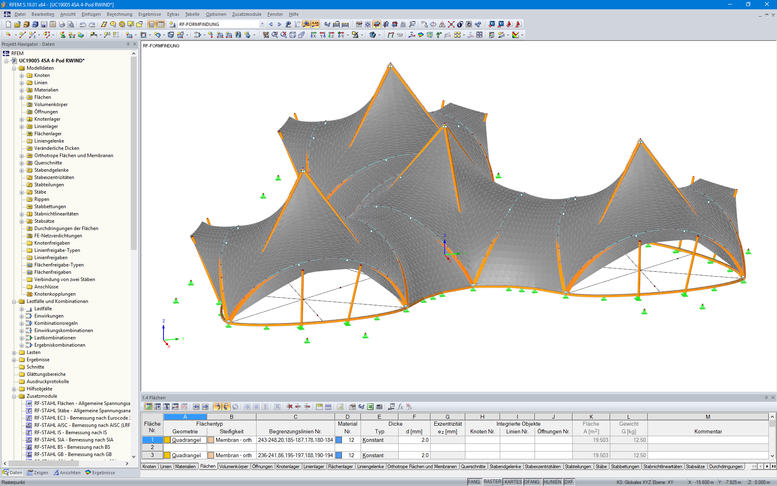777x486 pixels.
Task: Open the RF-FORMFINDUNG load case dropdown
Action: pos(262,24)
